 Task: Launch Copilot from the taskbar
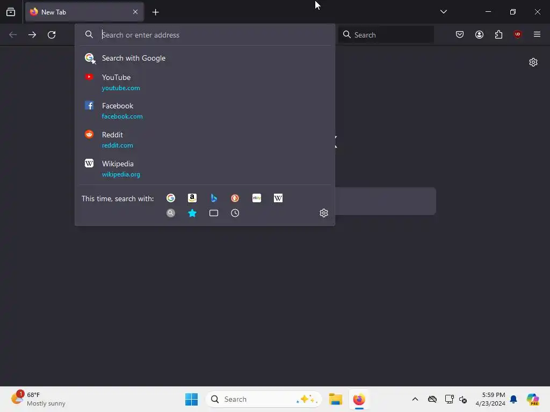(x=533, y=399)
